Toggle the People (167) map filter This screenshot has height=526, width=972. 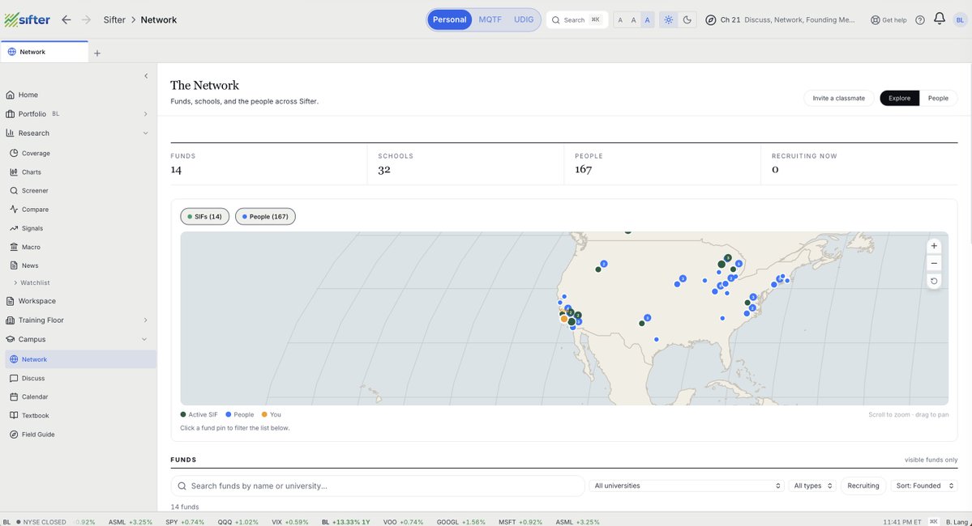[x=265, y=217]
